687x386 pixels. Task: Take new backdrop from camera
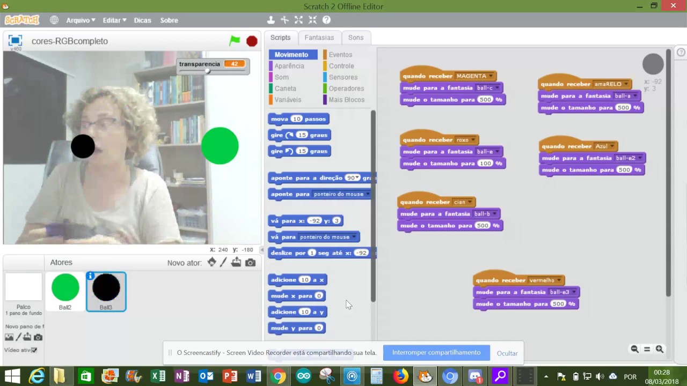pyautogui.click(x=38, y=337)
